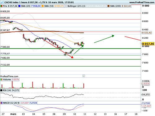The height and width of the screenshot is (116, 155).
Task: Click the MACD indicator color swatch
Action: [x=1, y=103]
